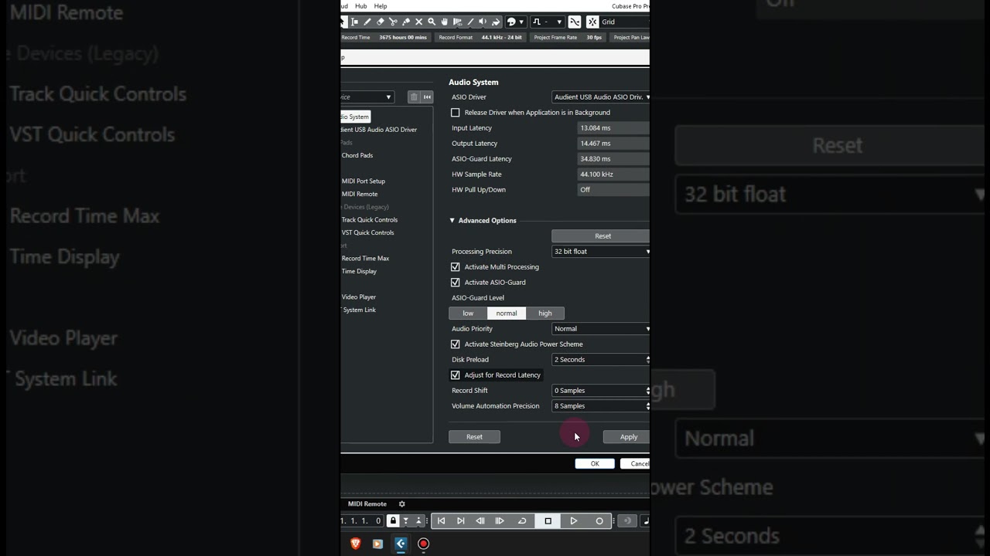Select the Split scissors tool
The image size is (990, 556).
point(393,22)
